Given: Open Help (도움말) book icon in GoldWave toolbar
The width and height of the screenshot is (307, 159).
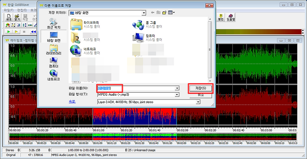Looking at the screenshot, I should coord(231,17).
